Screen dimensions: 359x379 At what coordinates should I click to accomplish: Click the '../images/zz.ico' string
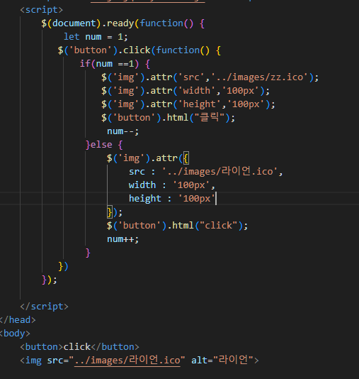tap(260, 77)
